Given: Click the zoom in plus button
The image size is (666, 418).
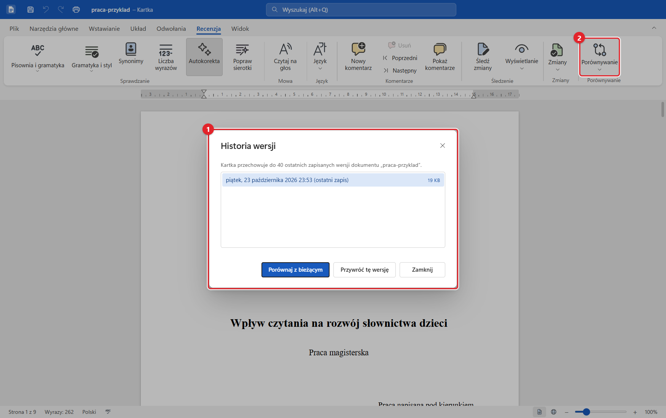Looking at the screenshot, I should (635, 412).
